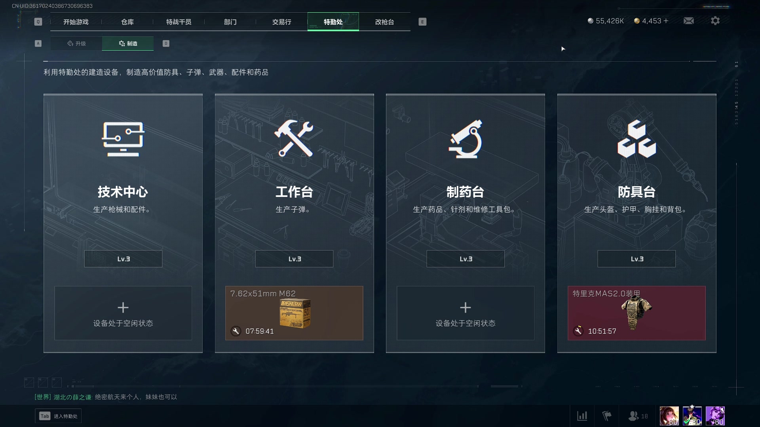Switch to the 制造 sub-tab
This screenshot has width=760, height=427.
(x=128, y=43)
